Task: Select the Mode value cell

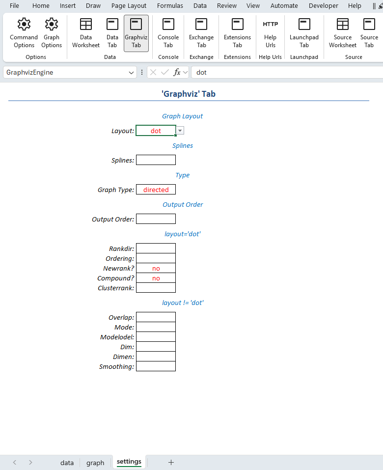Action: (x=156, y=327)
